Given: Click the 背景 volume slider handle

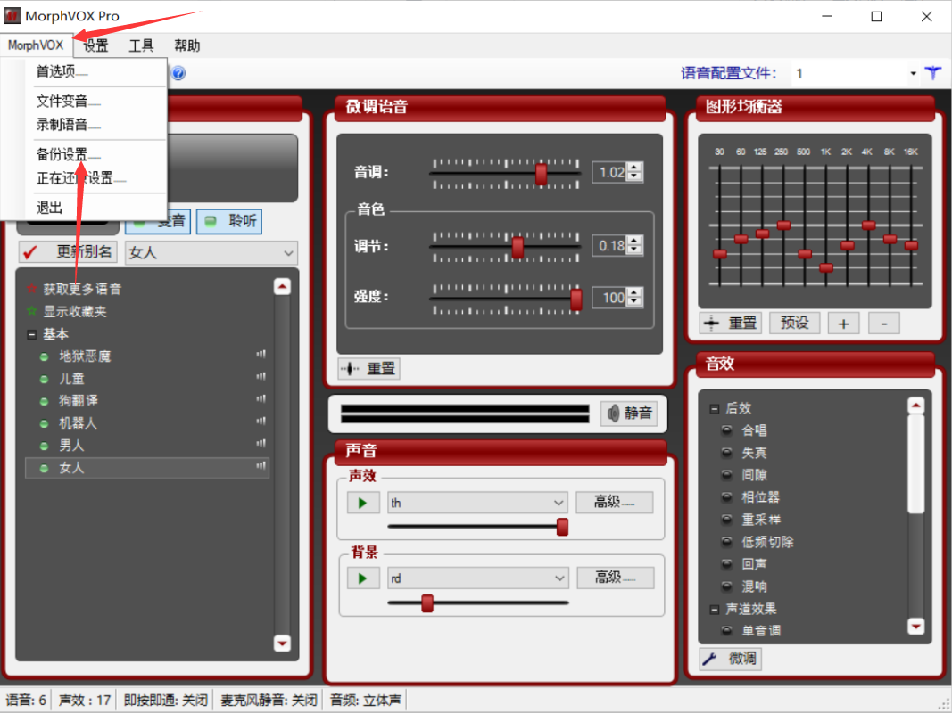Looking at the screenshot, I should pyautogui.click(x=427, y=603).
